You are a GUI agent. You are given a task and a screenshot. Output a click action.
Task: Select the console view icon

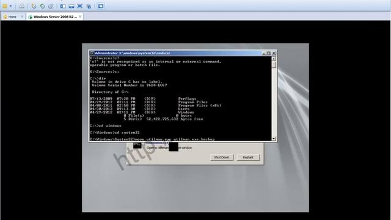[101, 6]
